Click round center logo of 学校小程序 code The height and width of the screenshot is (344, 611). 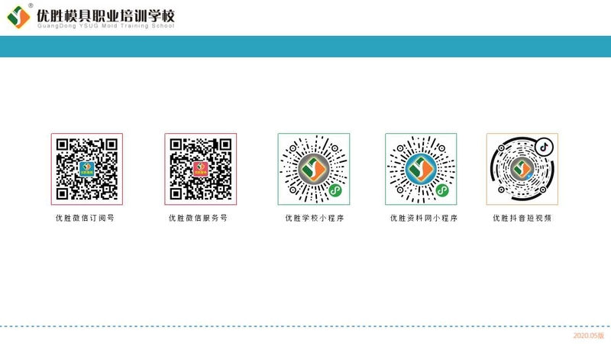pyautogui.click(x=314, y=169)
